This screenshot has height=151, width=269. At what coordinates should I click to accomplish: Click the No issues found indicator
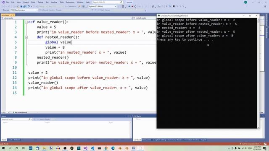point(20,112)
